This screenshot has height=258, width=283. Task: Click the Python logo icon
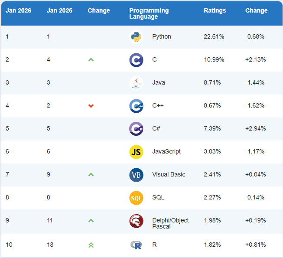pos(136,37)
